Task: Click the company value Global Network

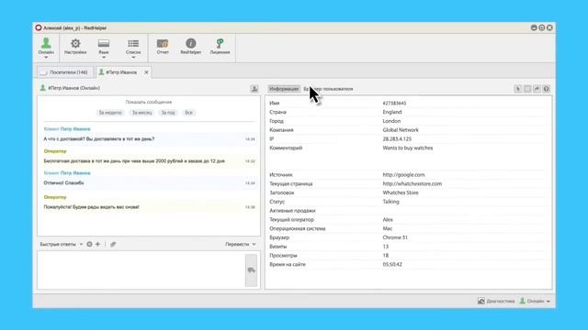Action: pyautogui.click(x=401, y=130)
